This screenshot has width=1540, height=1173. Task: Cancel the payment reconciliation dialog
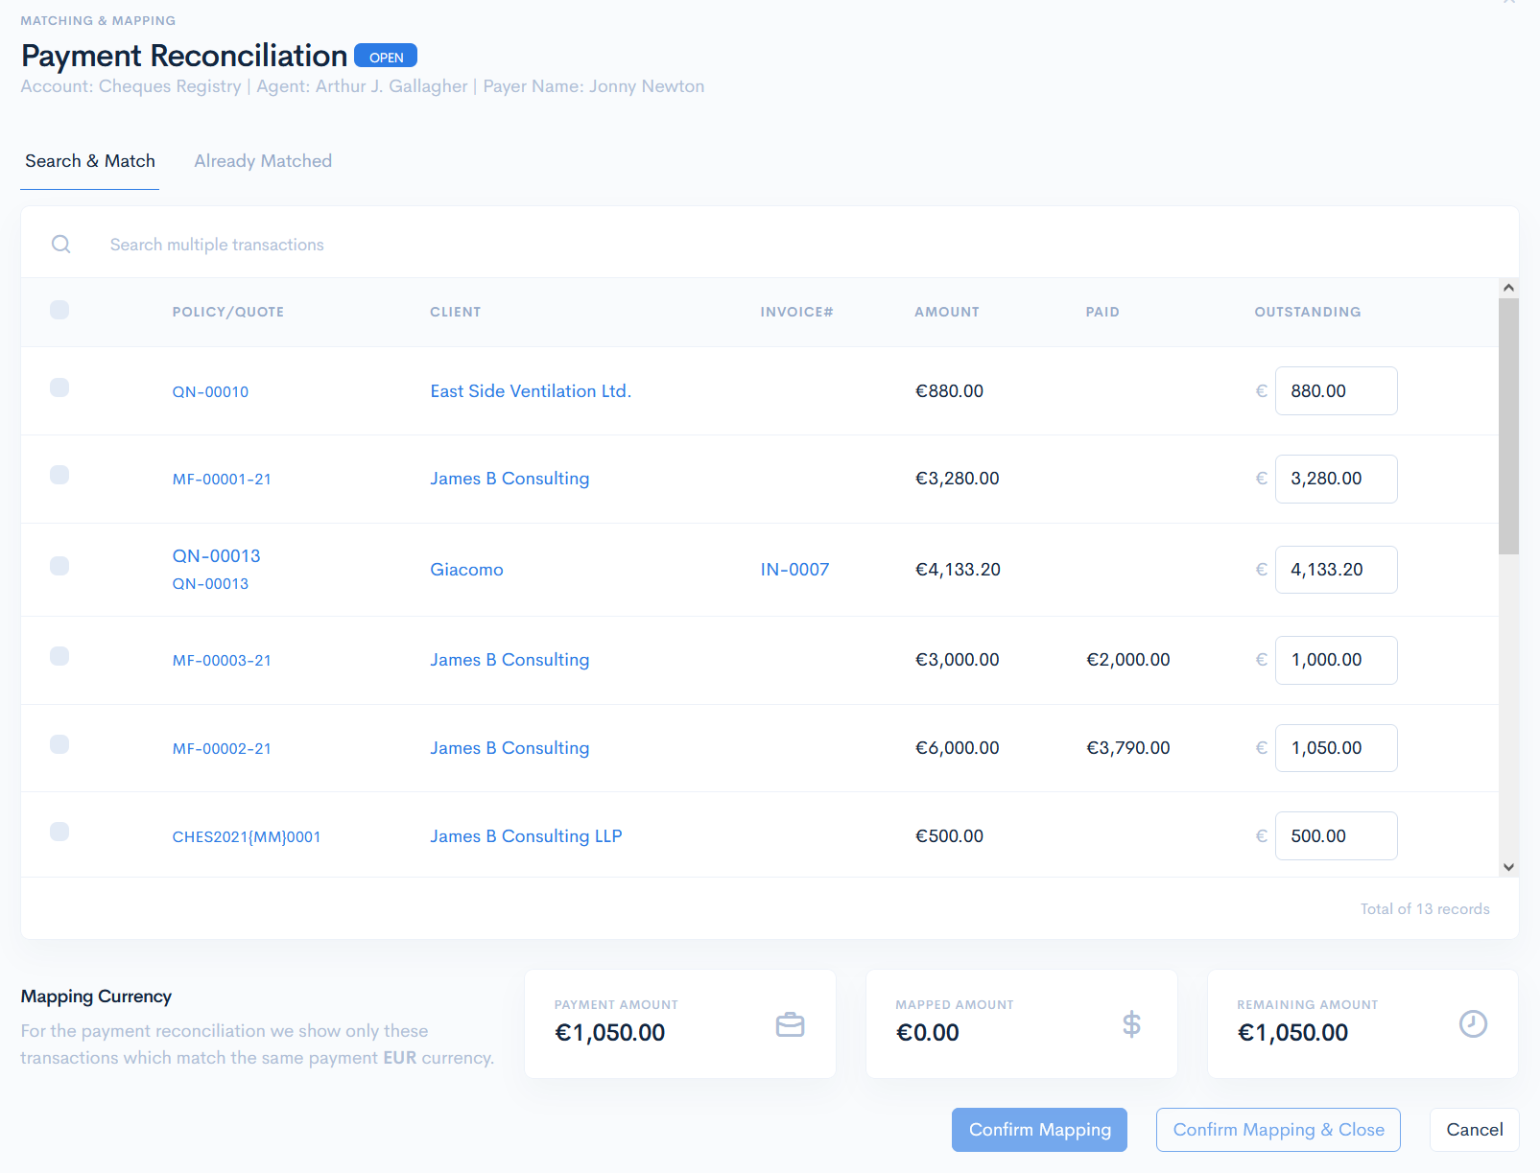point(1474,1130)
